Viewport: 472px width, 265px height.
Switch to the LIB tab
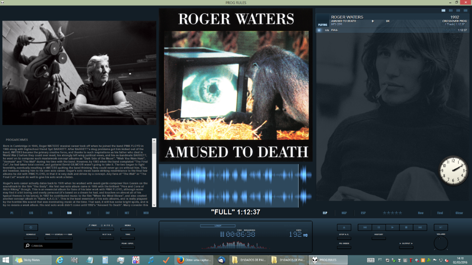point(31,213)
